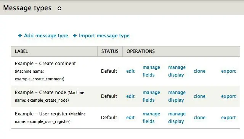
Task: Select the Example – User register label text
Action: [x=41, y=113]
